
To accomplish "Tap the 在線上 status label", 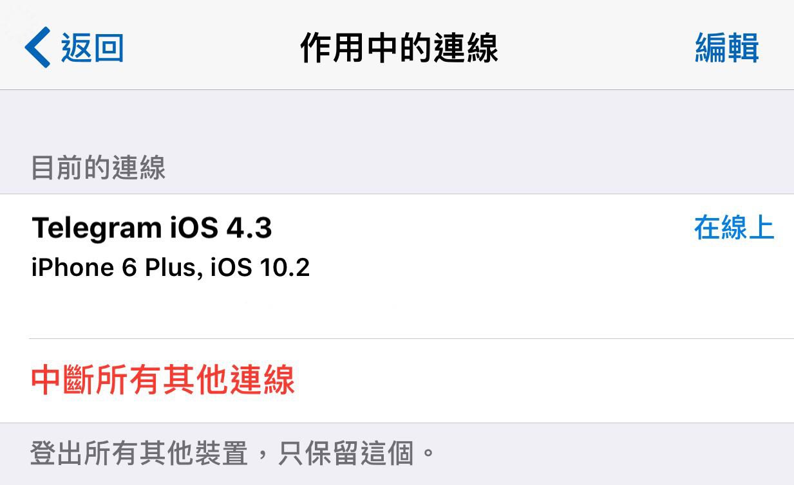I will 734,228.
